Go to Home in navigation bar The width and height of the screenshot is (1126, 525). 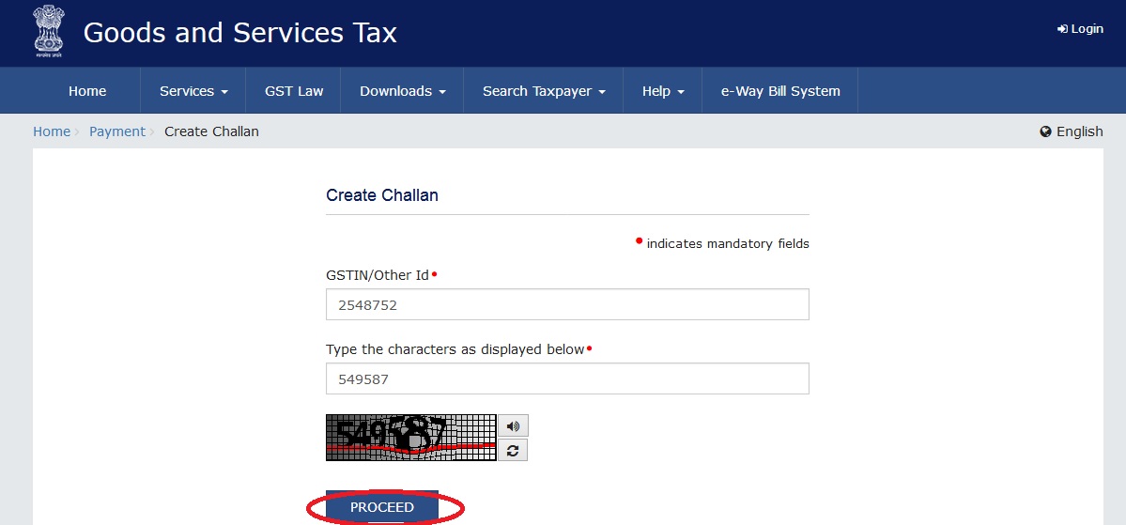pyautogui.click(x=87, y=91)
